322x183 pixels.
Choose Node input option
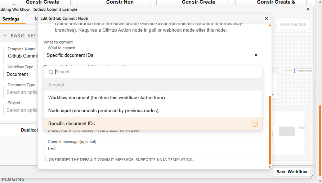point(153,111)
